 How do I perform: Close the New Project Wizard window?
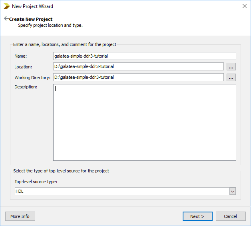[x=244, y=6]
